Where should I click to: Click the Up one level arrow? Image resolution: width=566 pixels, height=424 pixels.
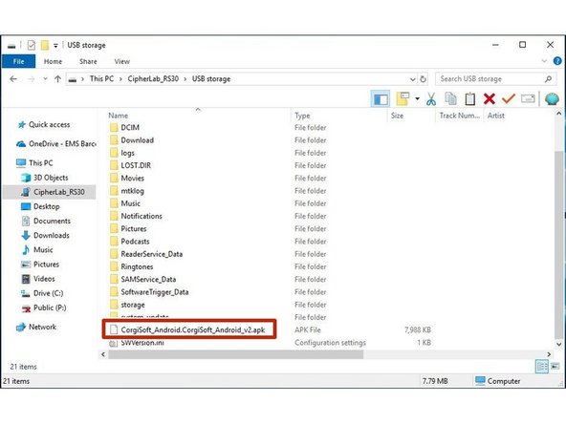(57, 79)
